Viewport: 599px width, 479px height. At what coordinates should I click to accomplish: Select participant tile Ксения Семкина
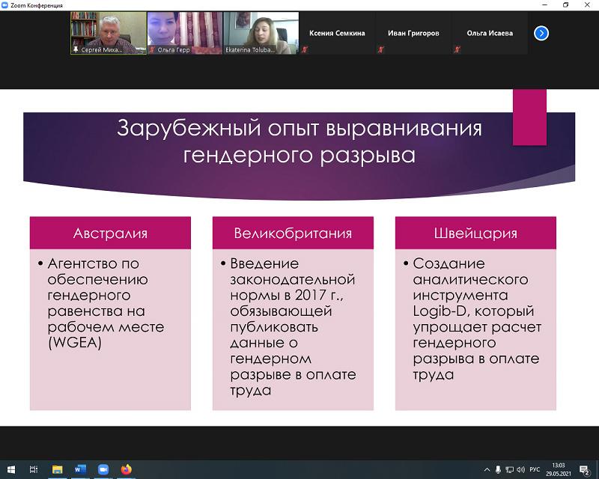336,34
